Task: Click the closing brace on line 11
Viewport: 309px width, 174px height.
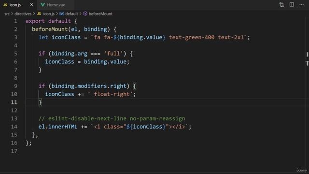Action: point(40,102)
